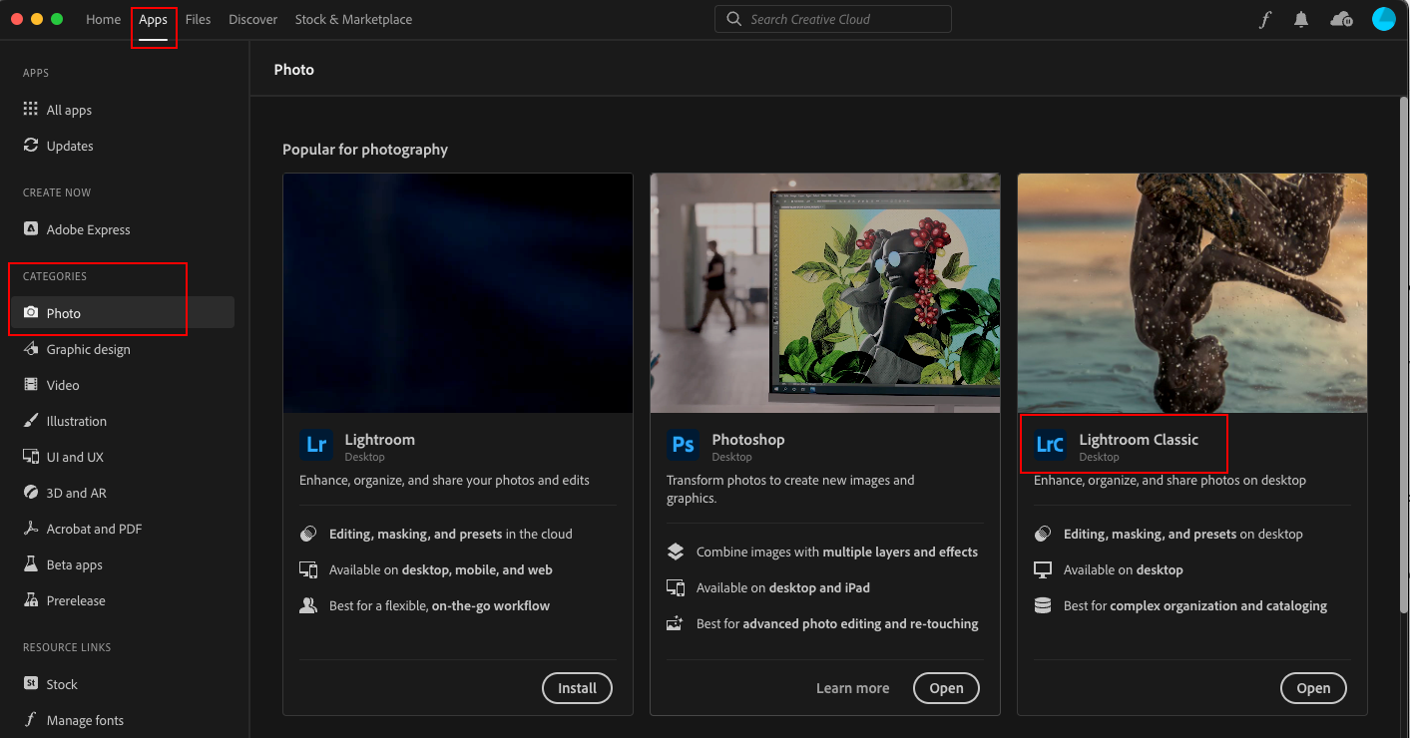The width and height of the screenshot is (1410, 738).
Task: Open the Stock resource link
Action: (62, 683)
